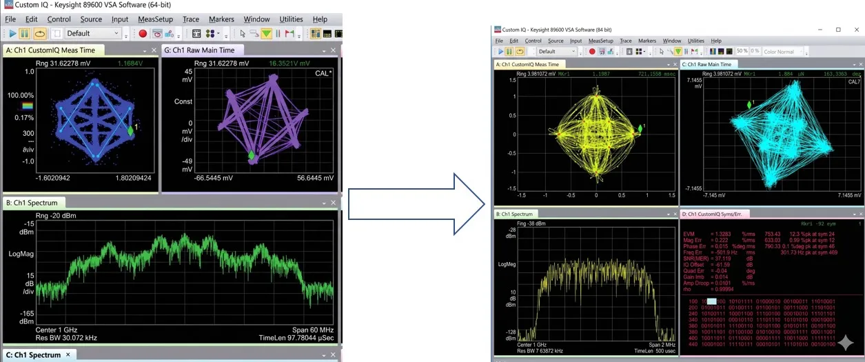The image size is (865, 362).
Task: Expand panel C options arrow in right window
Action: tap(854, 65)
